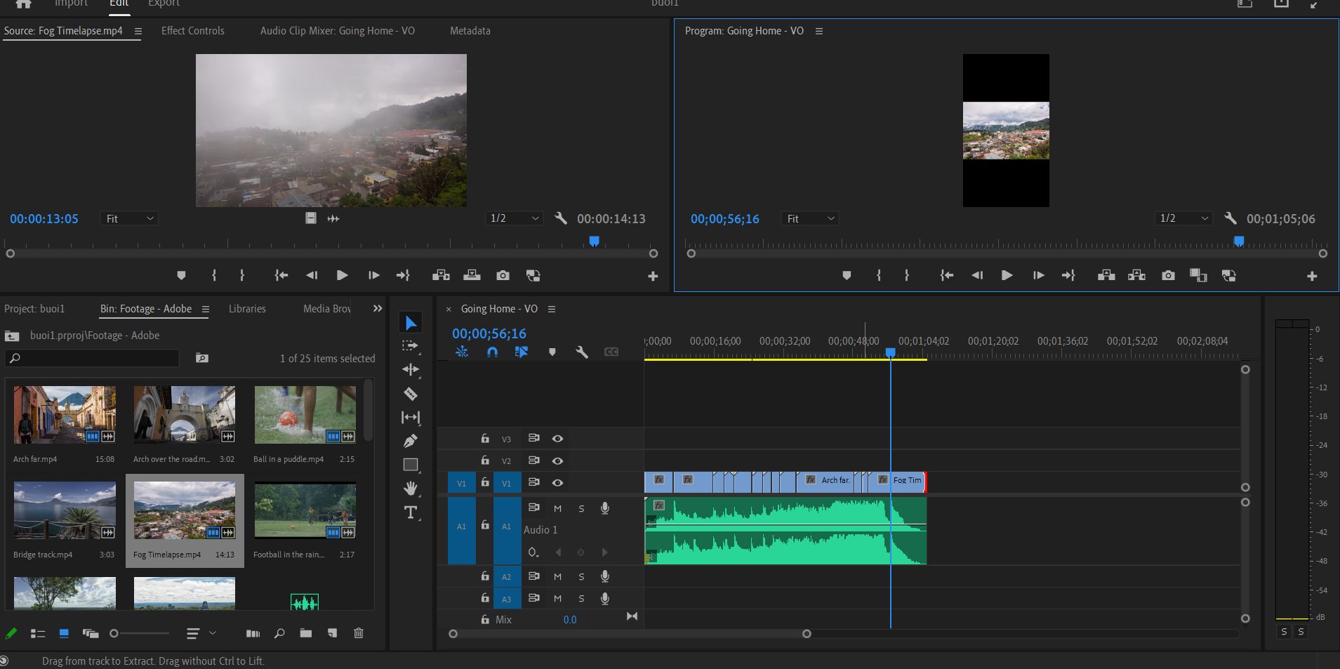The image size is (1340, 669).
Task: Toggle V3 track output eye
Action: tap(557, 439)
